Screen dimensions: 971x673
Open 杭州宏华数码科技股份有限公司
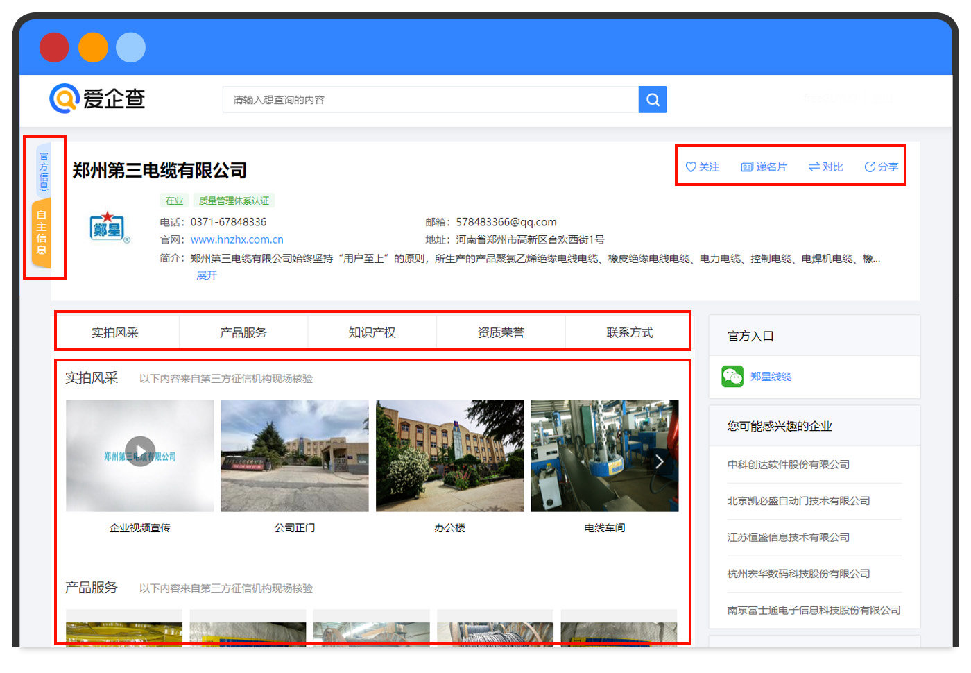coord(798,573)
